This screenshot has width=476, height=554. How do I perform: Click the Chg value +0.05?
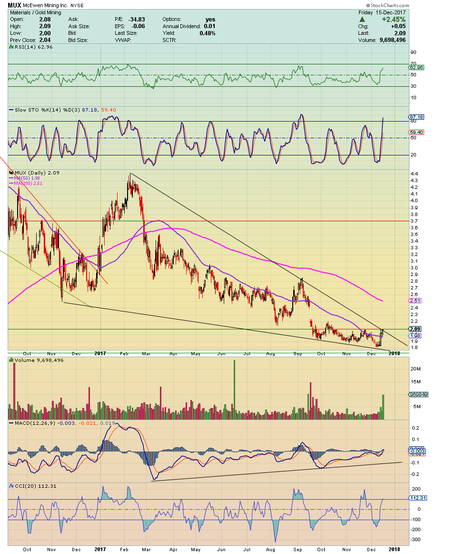398,26
